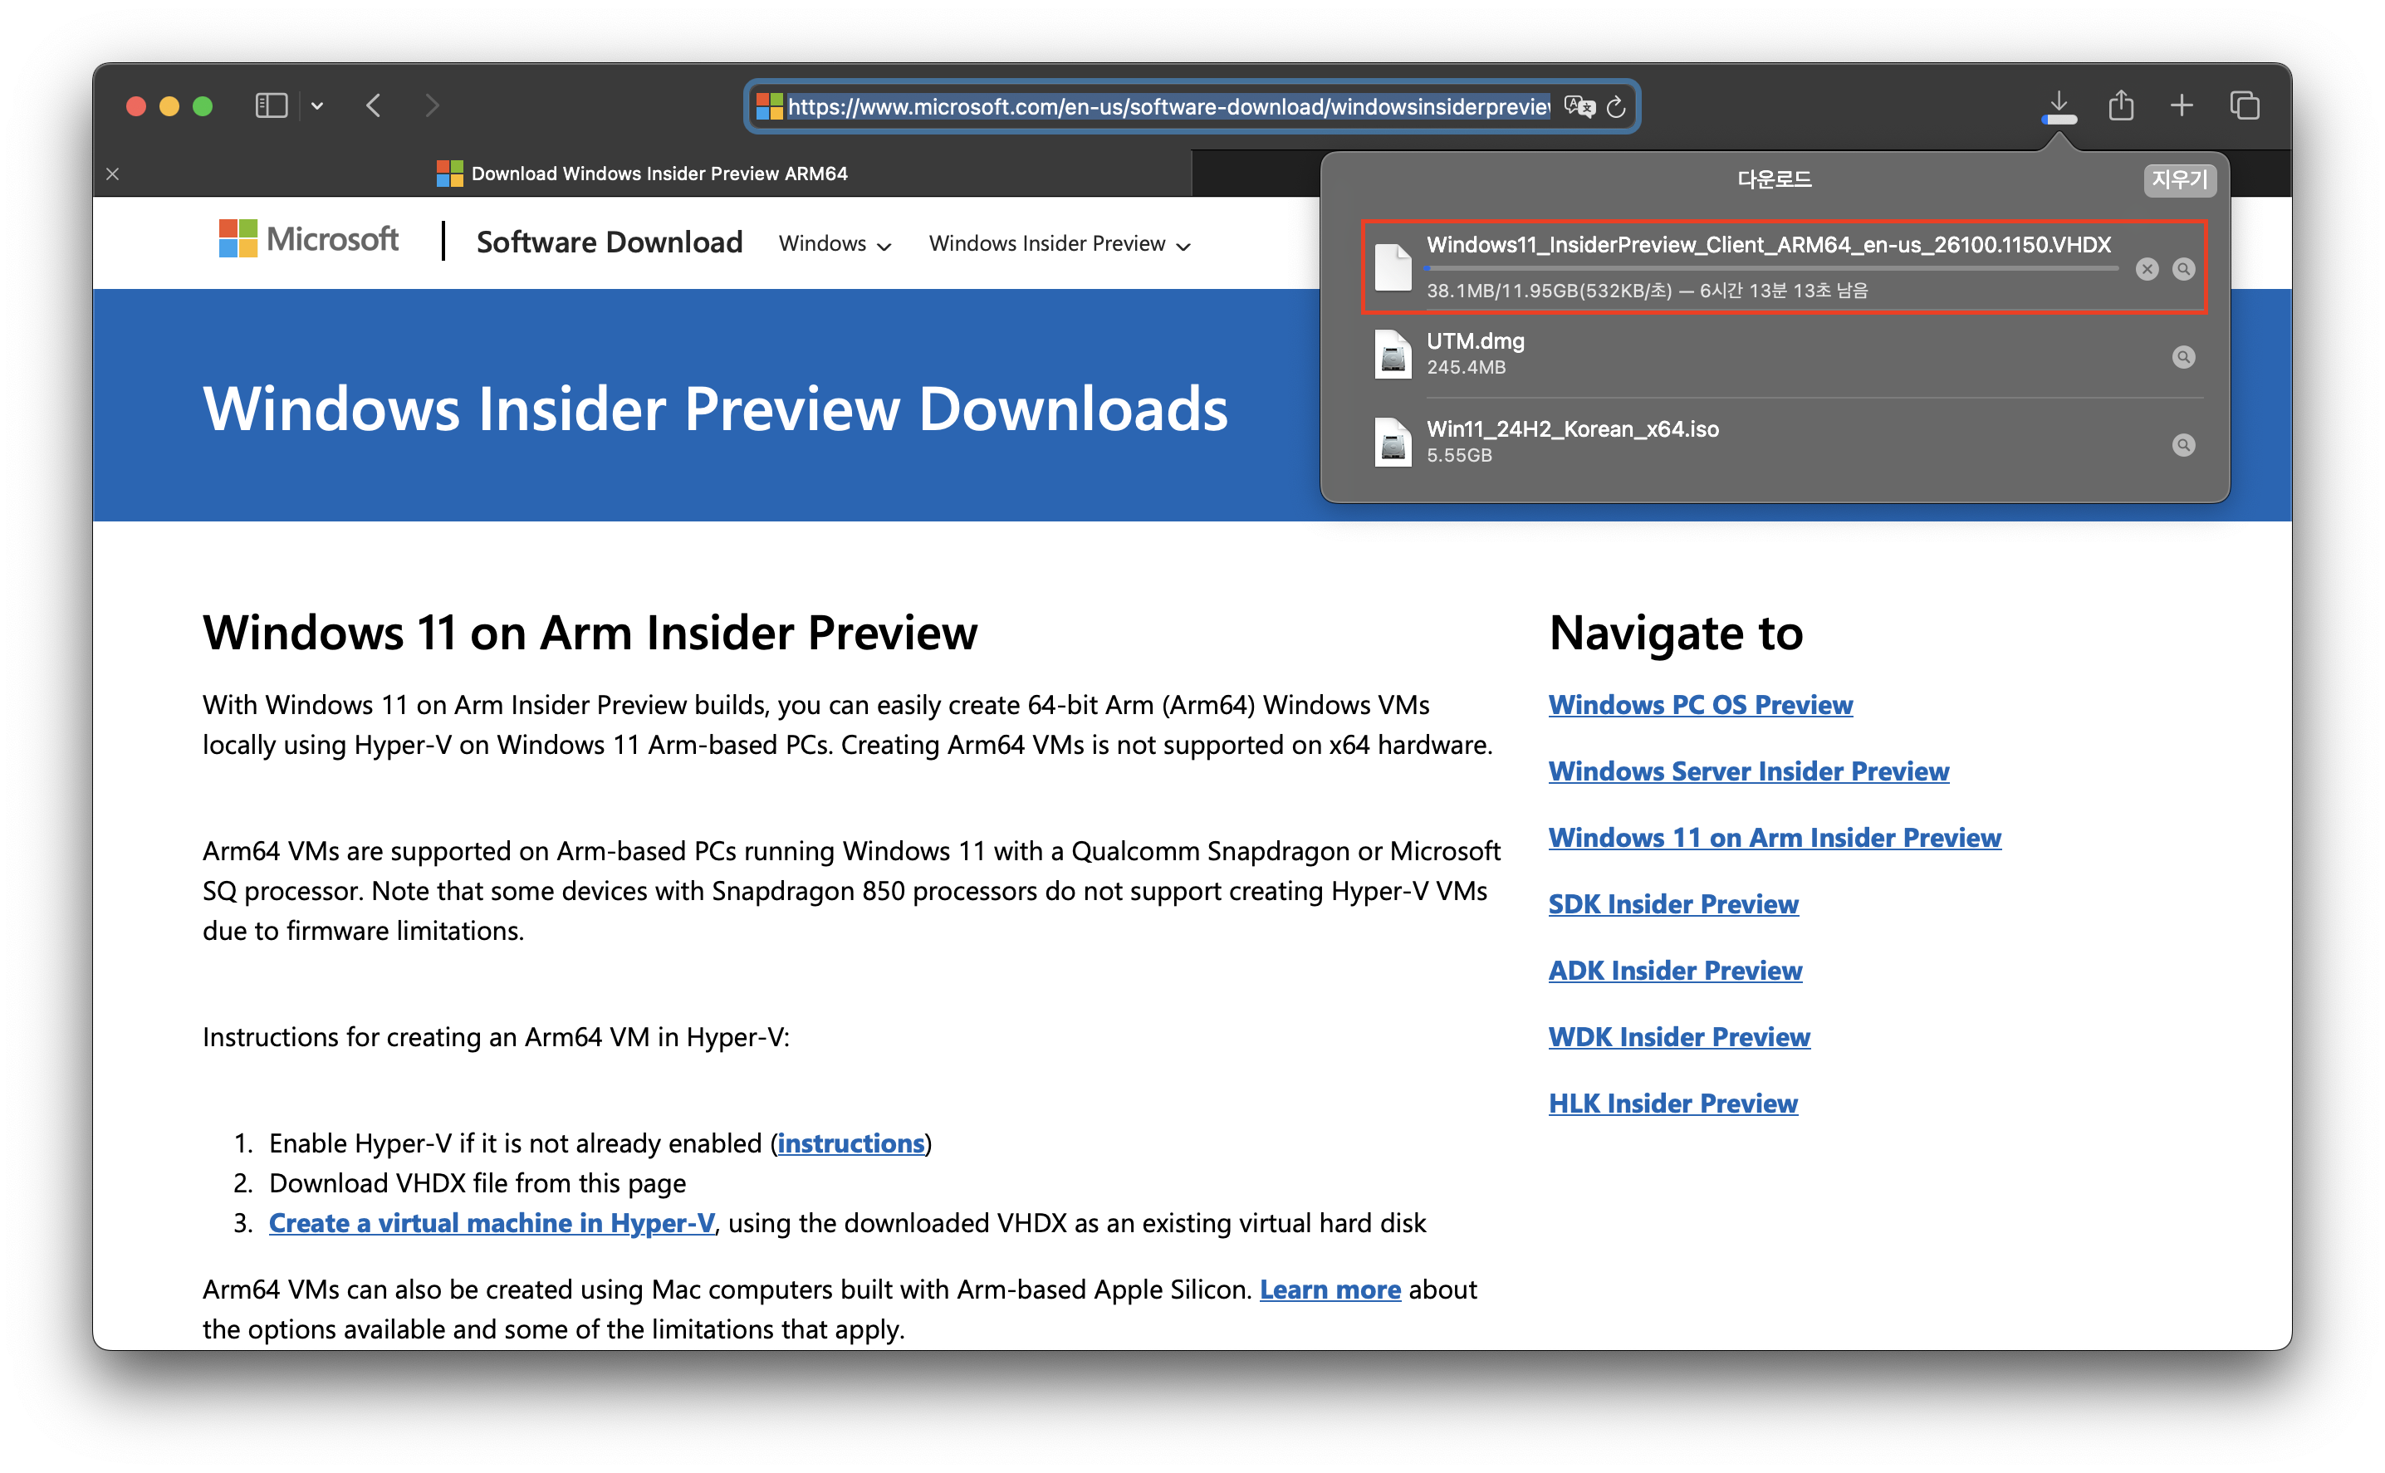Go forward to the next page
The width and height of the screenshot is (2385, 1473).
click(433, 105)
